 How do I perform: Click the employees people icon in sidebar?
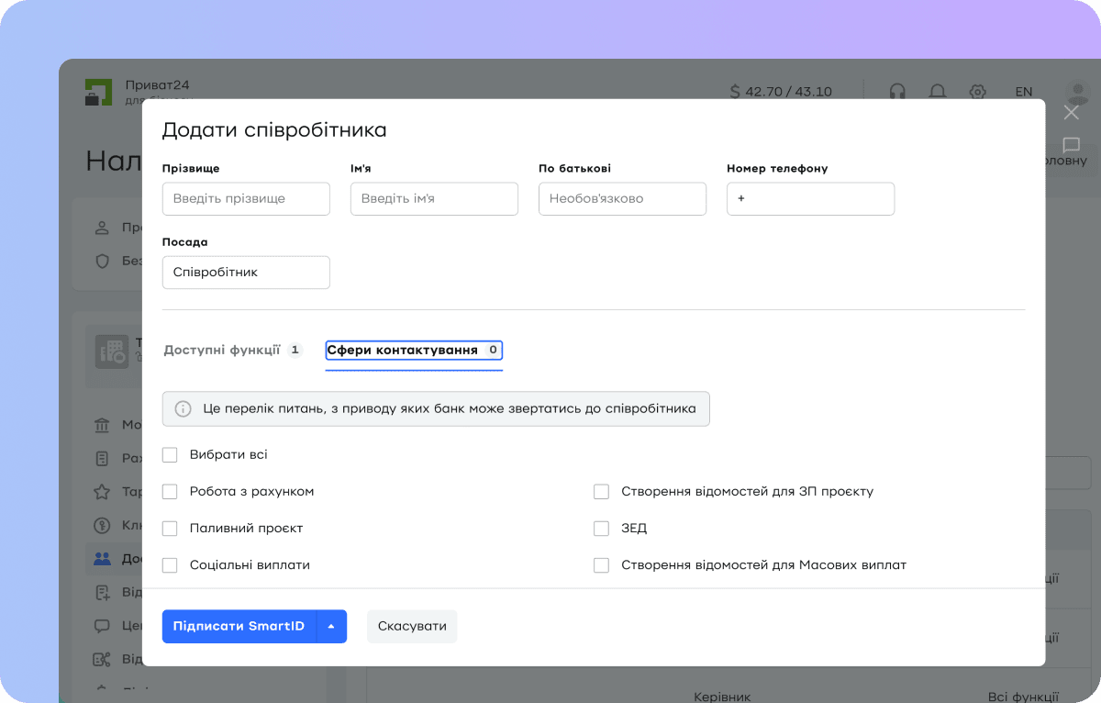click(102, 558)
